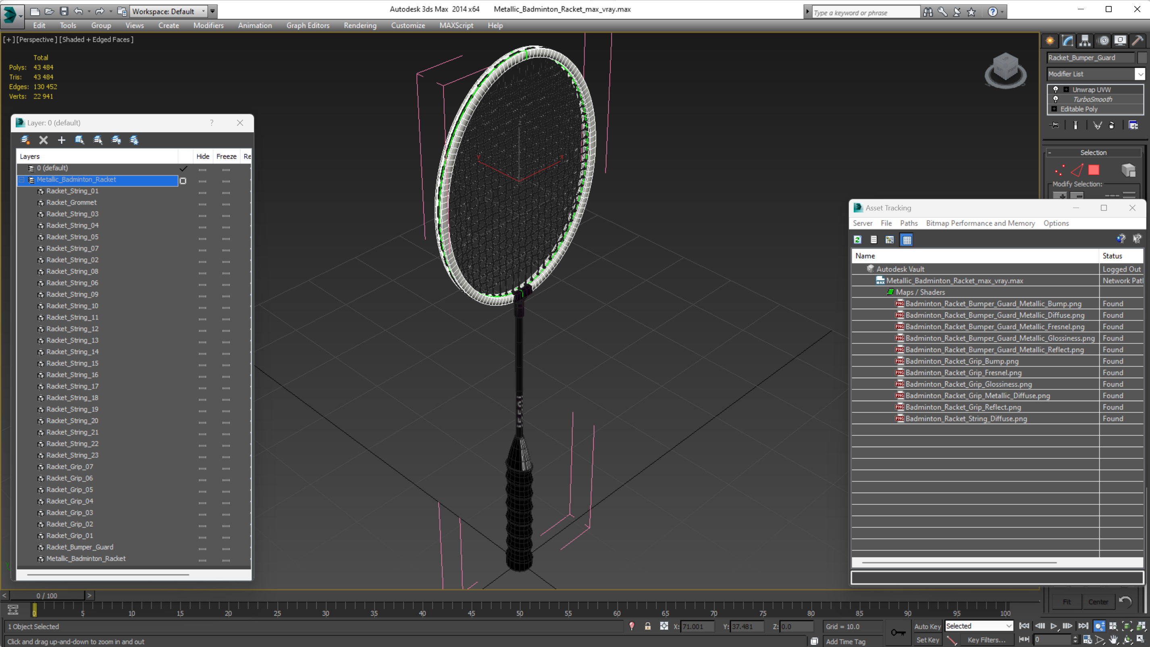Switch to the Hierarchy panel tab
Image resolution: width=1150 pixels, height=647 pixels.
tap(1085, 41)
